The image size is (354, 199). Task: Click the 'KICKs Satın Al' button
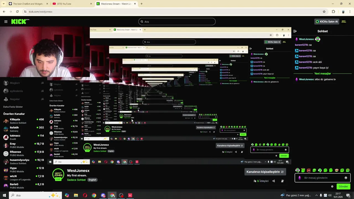click(327, 22)
